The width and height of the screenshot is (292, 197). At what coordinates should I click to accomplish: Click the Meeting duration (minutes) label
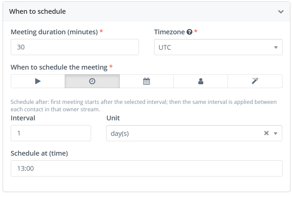54,32
